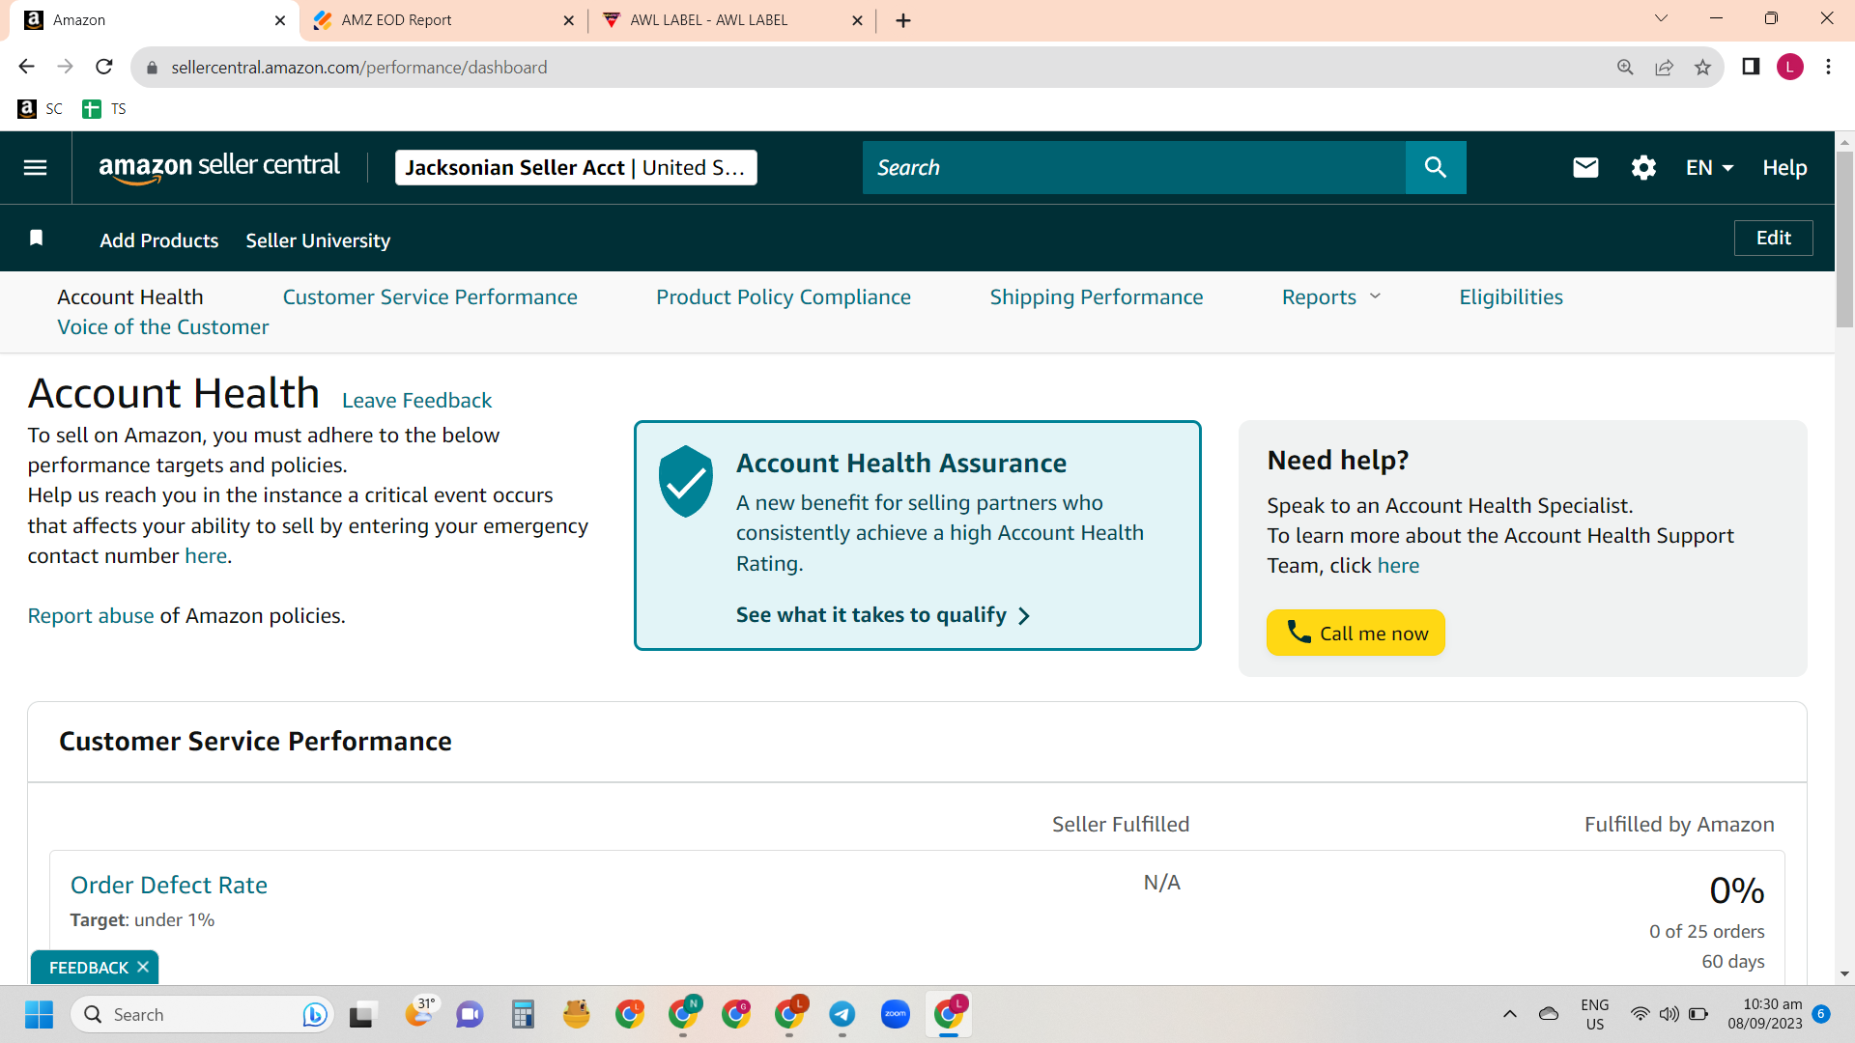Close the AMZ EOD Report tab

tap(568, 20)
